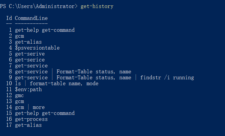
Task: Select the misspelled get-serice line
Action: [x=30, y=60]
